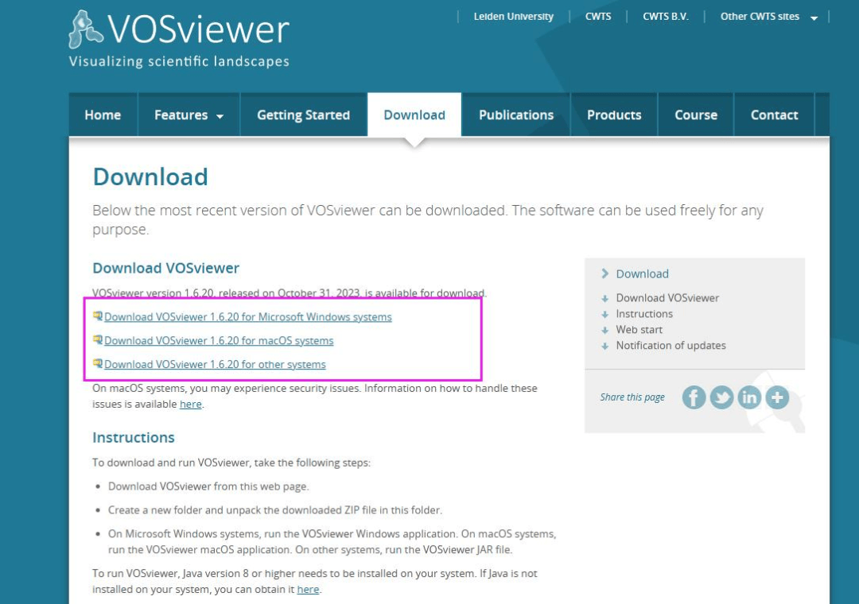The height and width of the screenshot is (604, 859).
Task: Open more sharing options plus icon
Action: click(x=777, y=397)
